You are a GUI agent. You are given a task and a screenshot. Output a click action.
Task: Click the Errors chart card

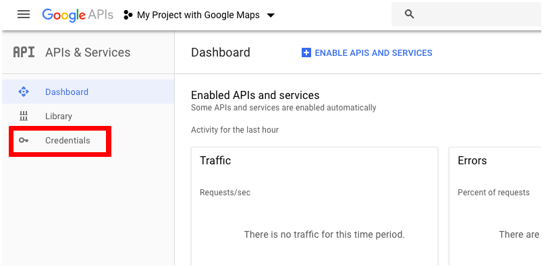pyautogui.click(x=495, y=206)
